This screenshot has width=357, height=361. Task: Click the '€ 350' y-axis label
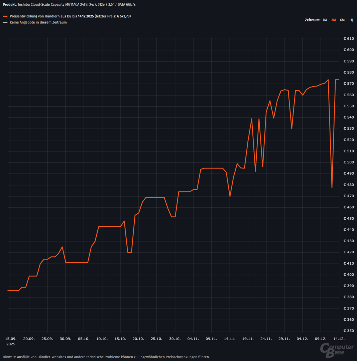[x=348, y=331]
